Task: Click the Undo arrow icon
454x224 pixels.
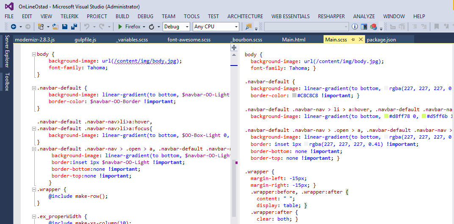Action: [x=87, y=27]
